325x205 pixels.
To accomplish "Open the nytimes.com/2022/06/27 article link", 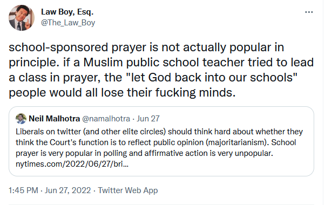I will pyautogui.click(x=72, y=164).
